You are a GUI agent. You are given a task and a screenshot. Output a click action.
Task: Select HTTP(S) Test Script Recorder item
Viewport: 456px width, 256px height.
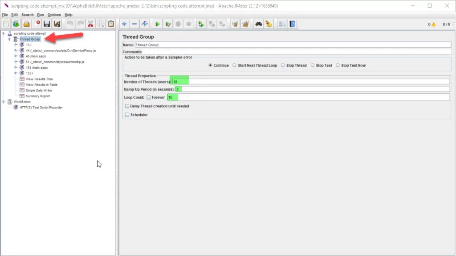click(x=41, y=108)
